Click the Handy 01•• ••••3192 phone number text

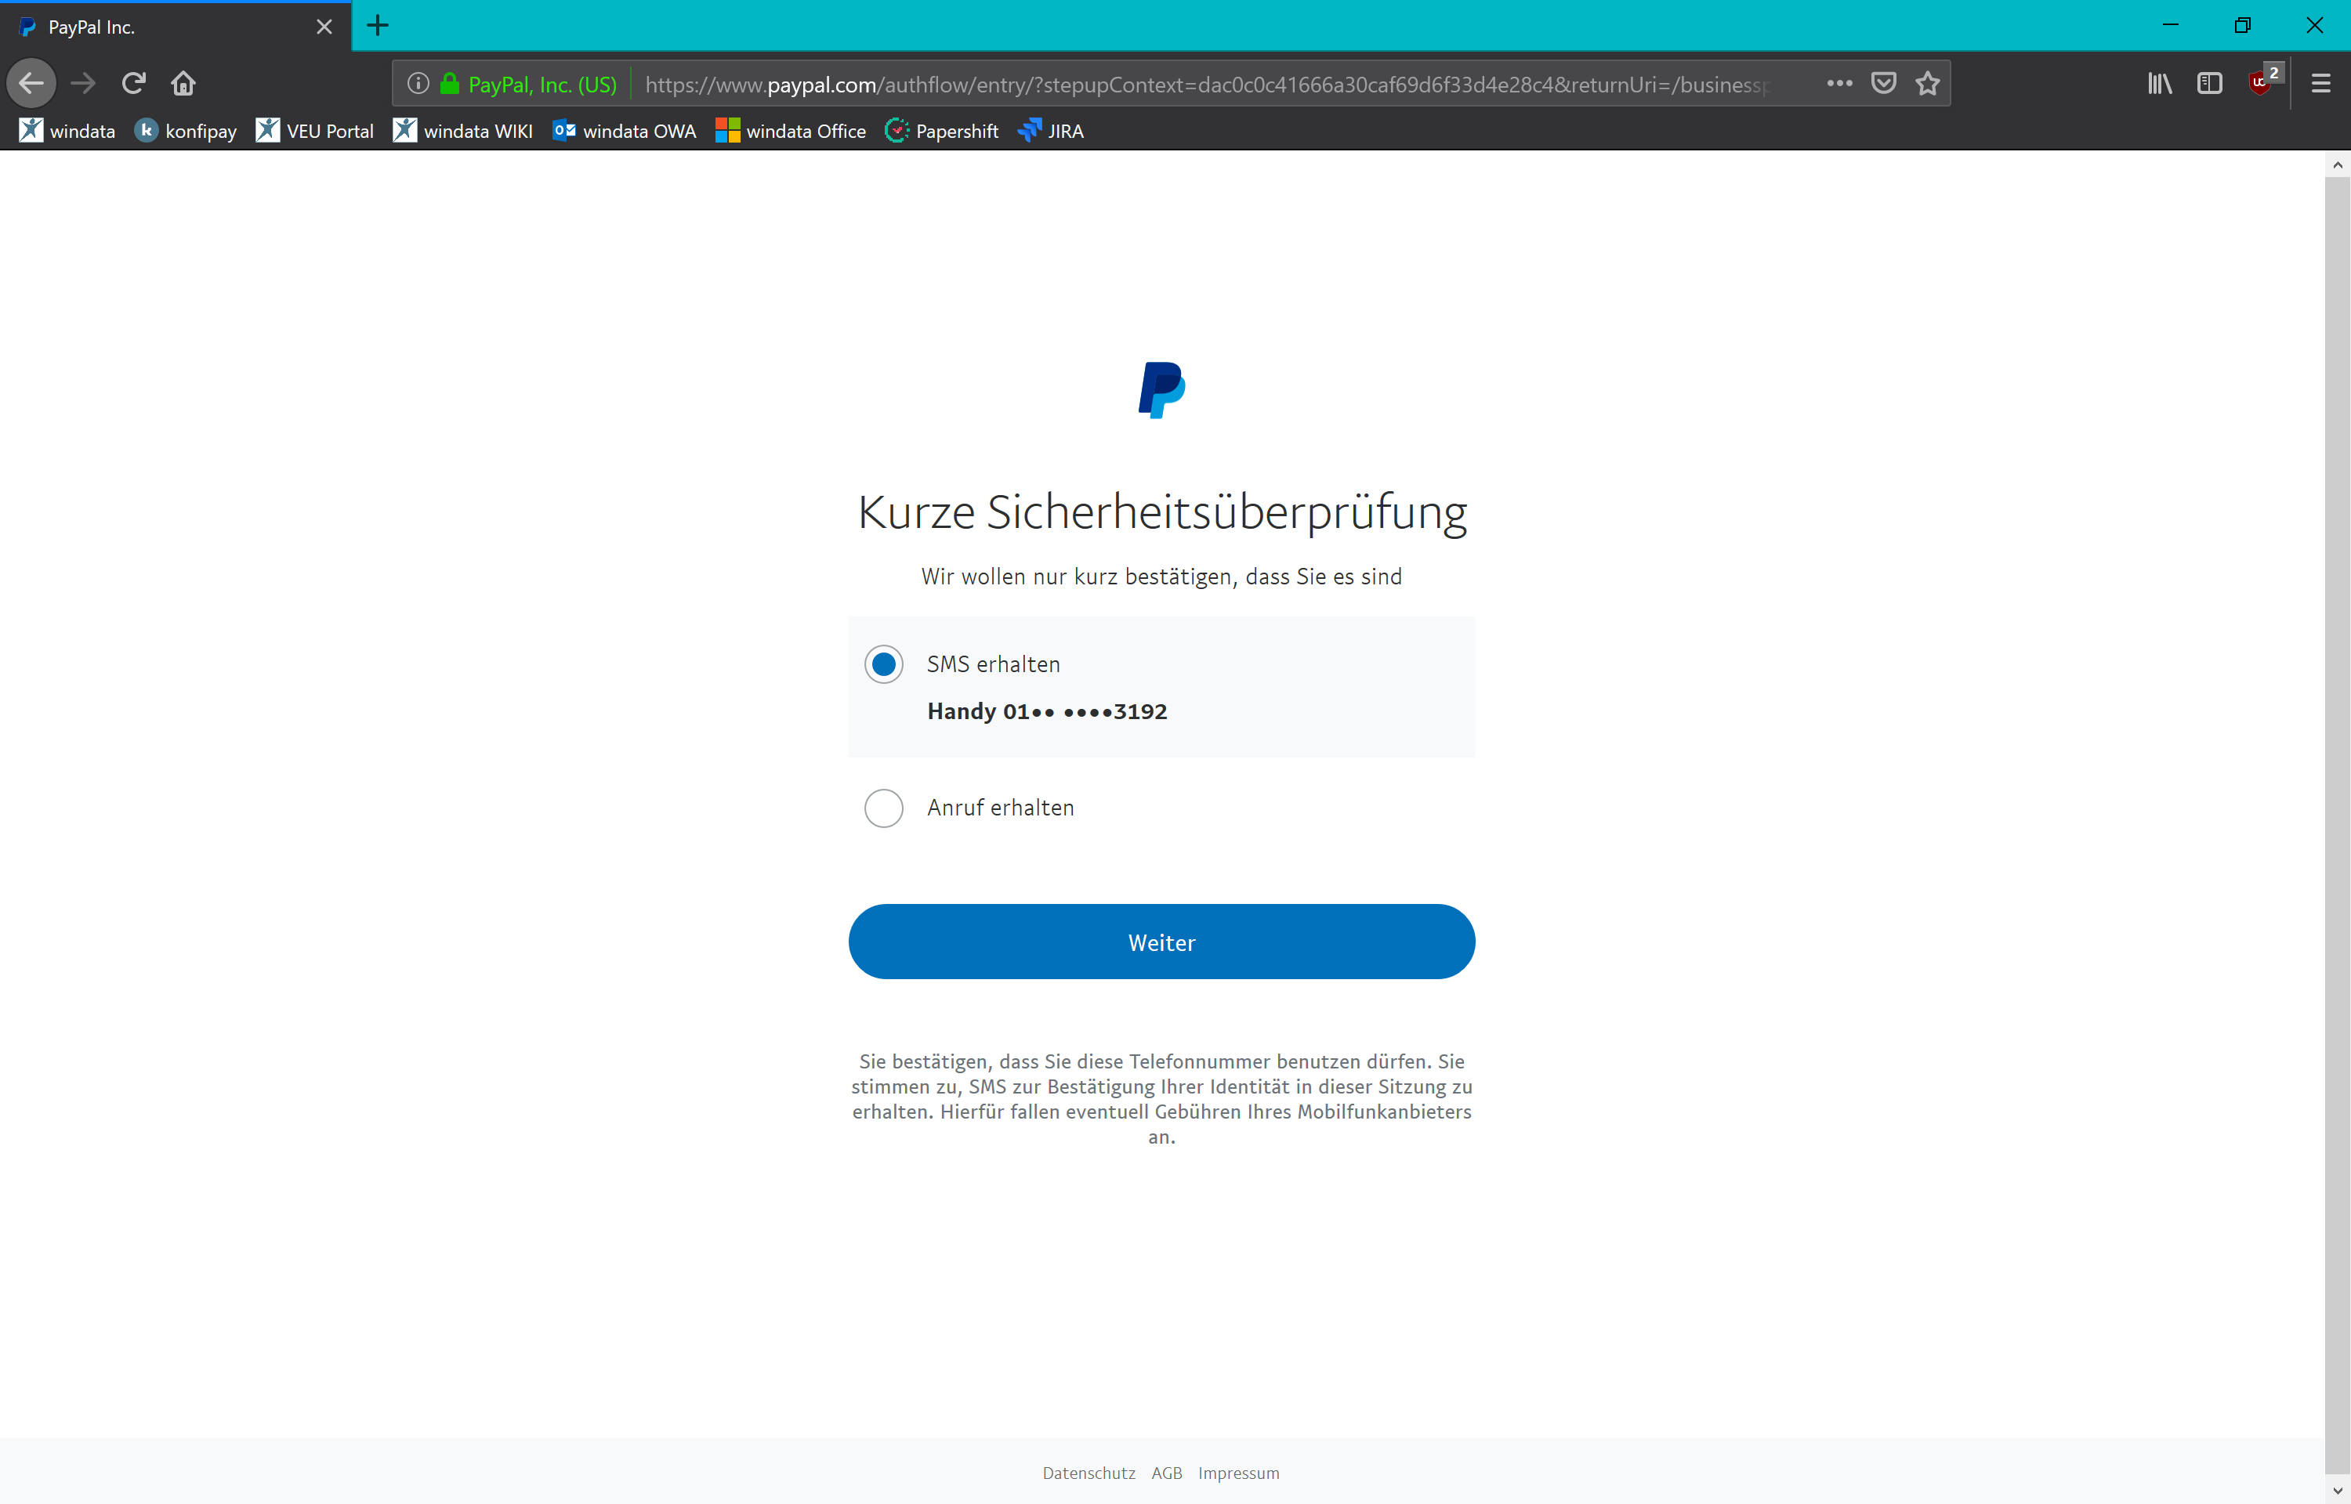pos(1047,711)
